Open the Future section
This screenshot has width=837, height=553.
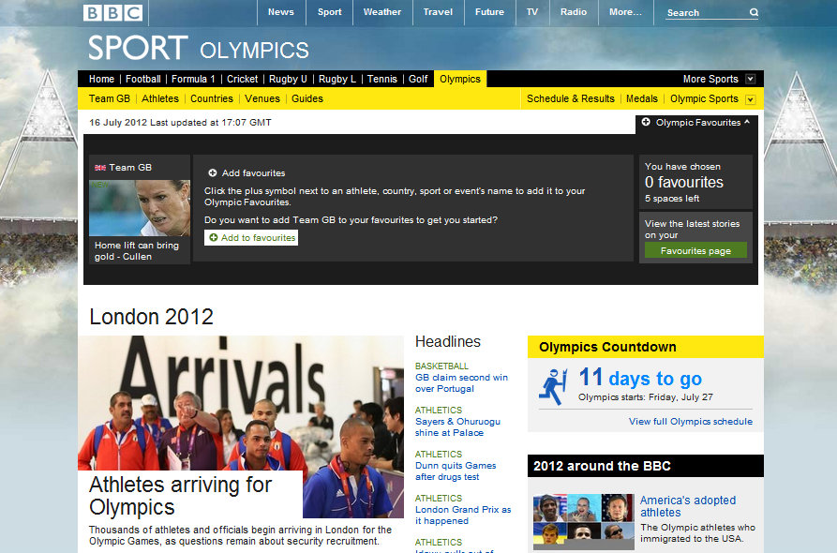coord(489,12)
